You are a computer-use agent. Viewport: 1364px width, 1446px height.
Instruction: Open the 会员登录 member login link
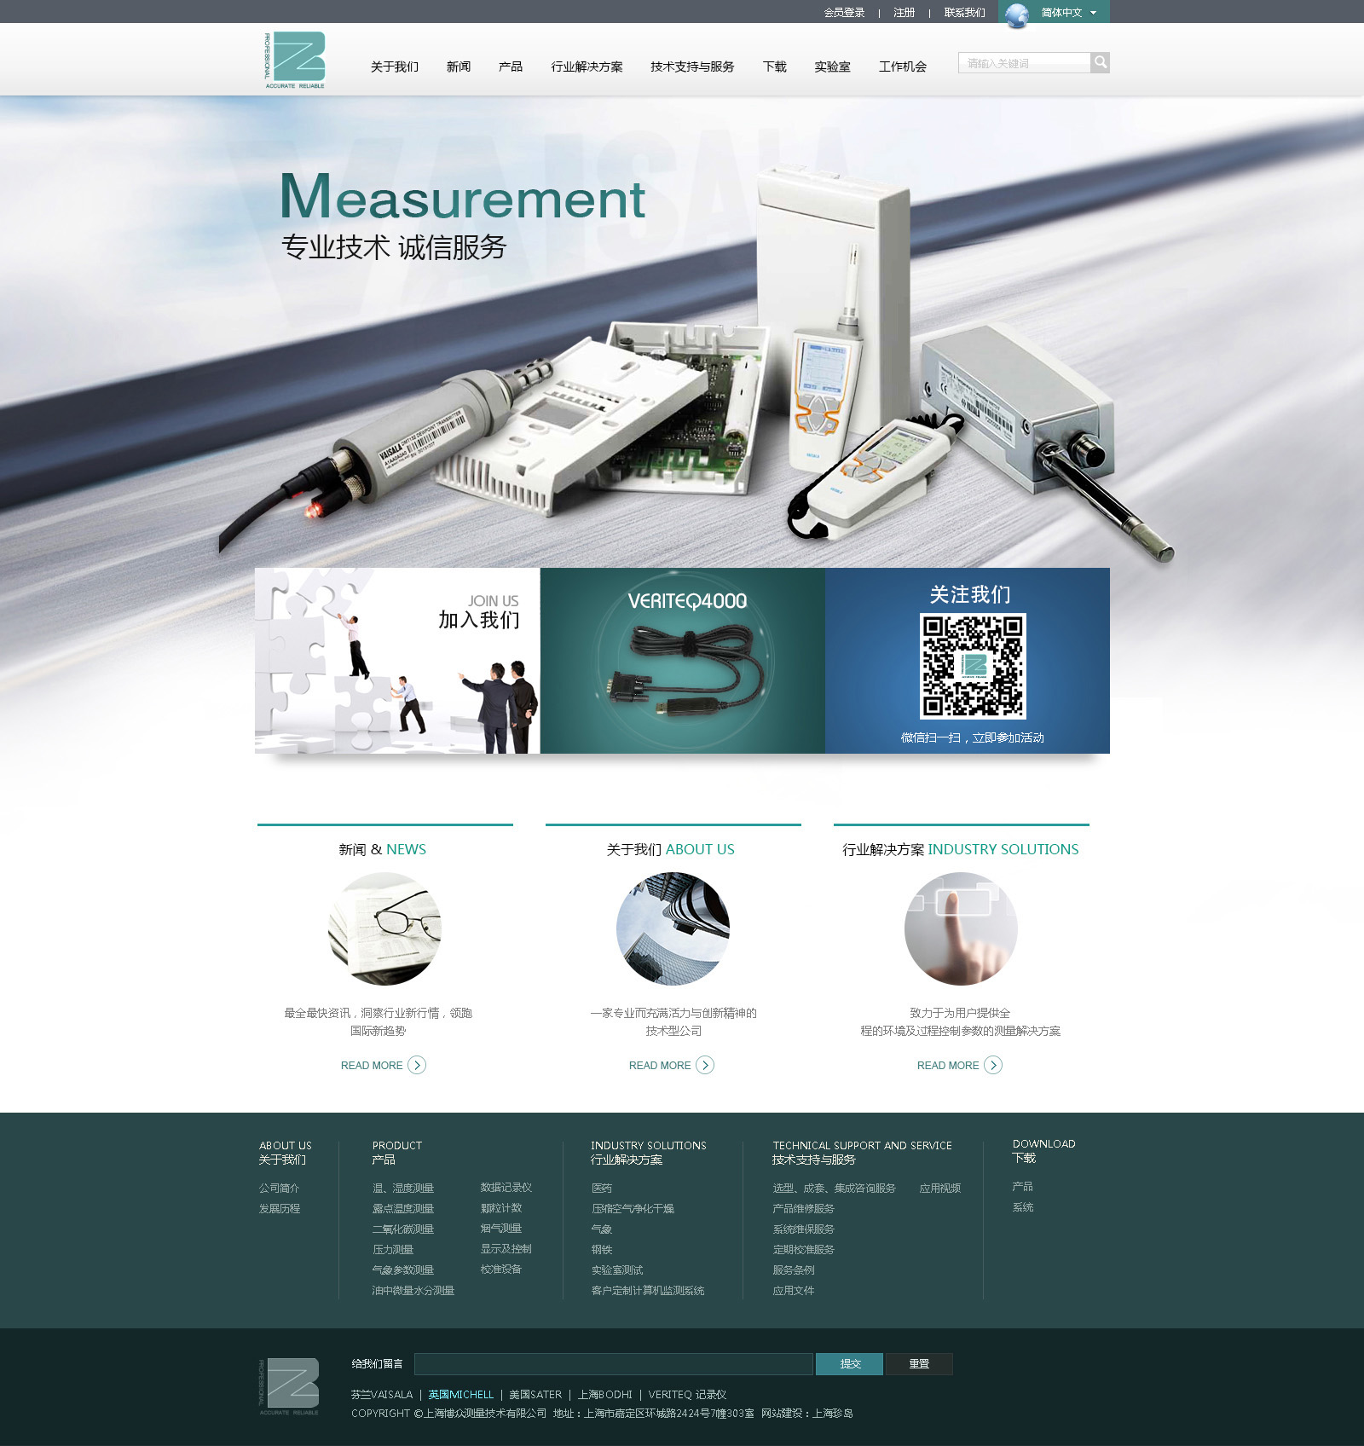(844, 13)
